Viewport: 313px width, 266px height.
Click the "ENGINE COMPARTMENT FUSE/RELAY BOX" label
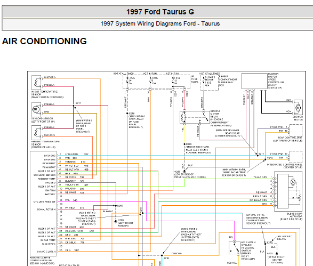[x=228, y=80]
